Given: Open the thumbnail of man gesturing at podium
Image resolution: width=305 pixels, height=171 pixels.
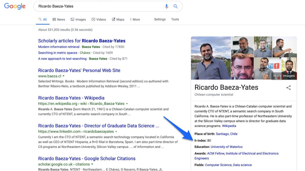Looking at the screenshot, I should pyautogui.click(x=284, y=47).
